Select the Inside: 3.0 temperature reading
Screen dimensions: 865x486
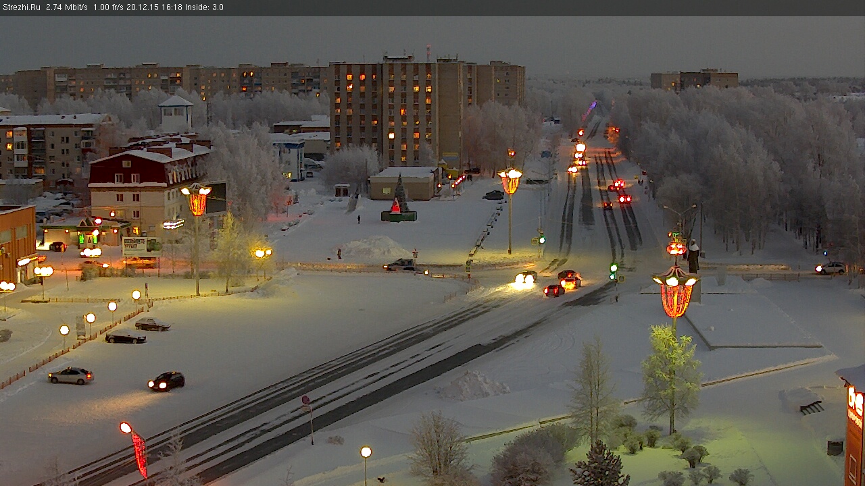(205, 7)
